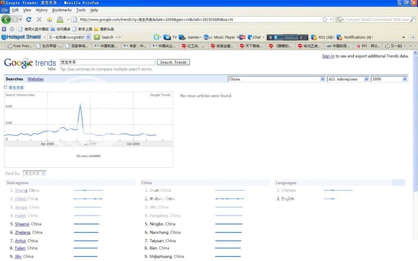Open the All subregions dropdown
Screen dimensions: 418x261
348,79
